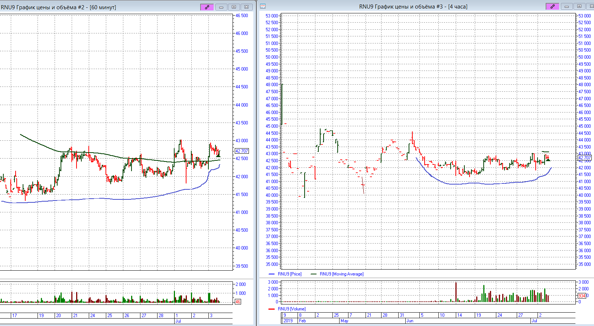
Task: Maximize the 4-hour chart window
Action: click(579, 7)
